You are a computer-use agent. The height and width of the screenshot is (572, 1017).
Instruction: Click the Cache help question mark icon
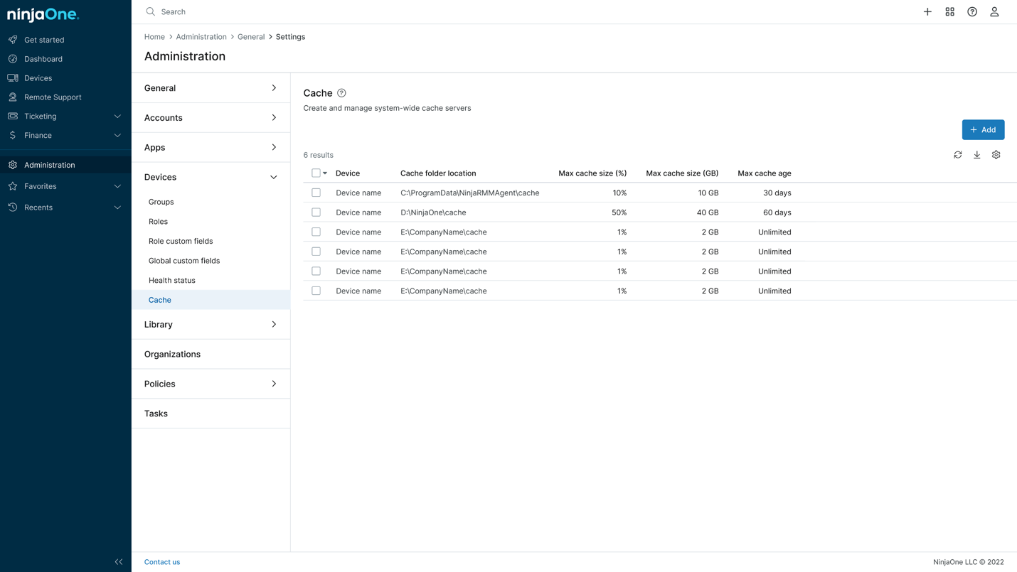[342, 93]
